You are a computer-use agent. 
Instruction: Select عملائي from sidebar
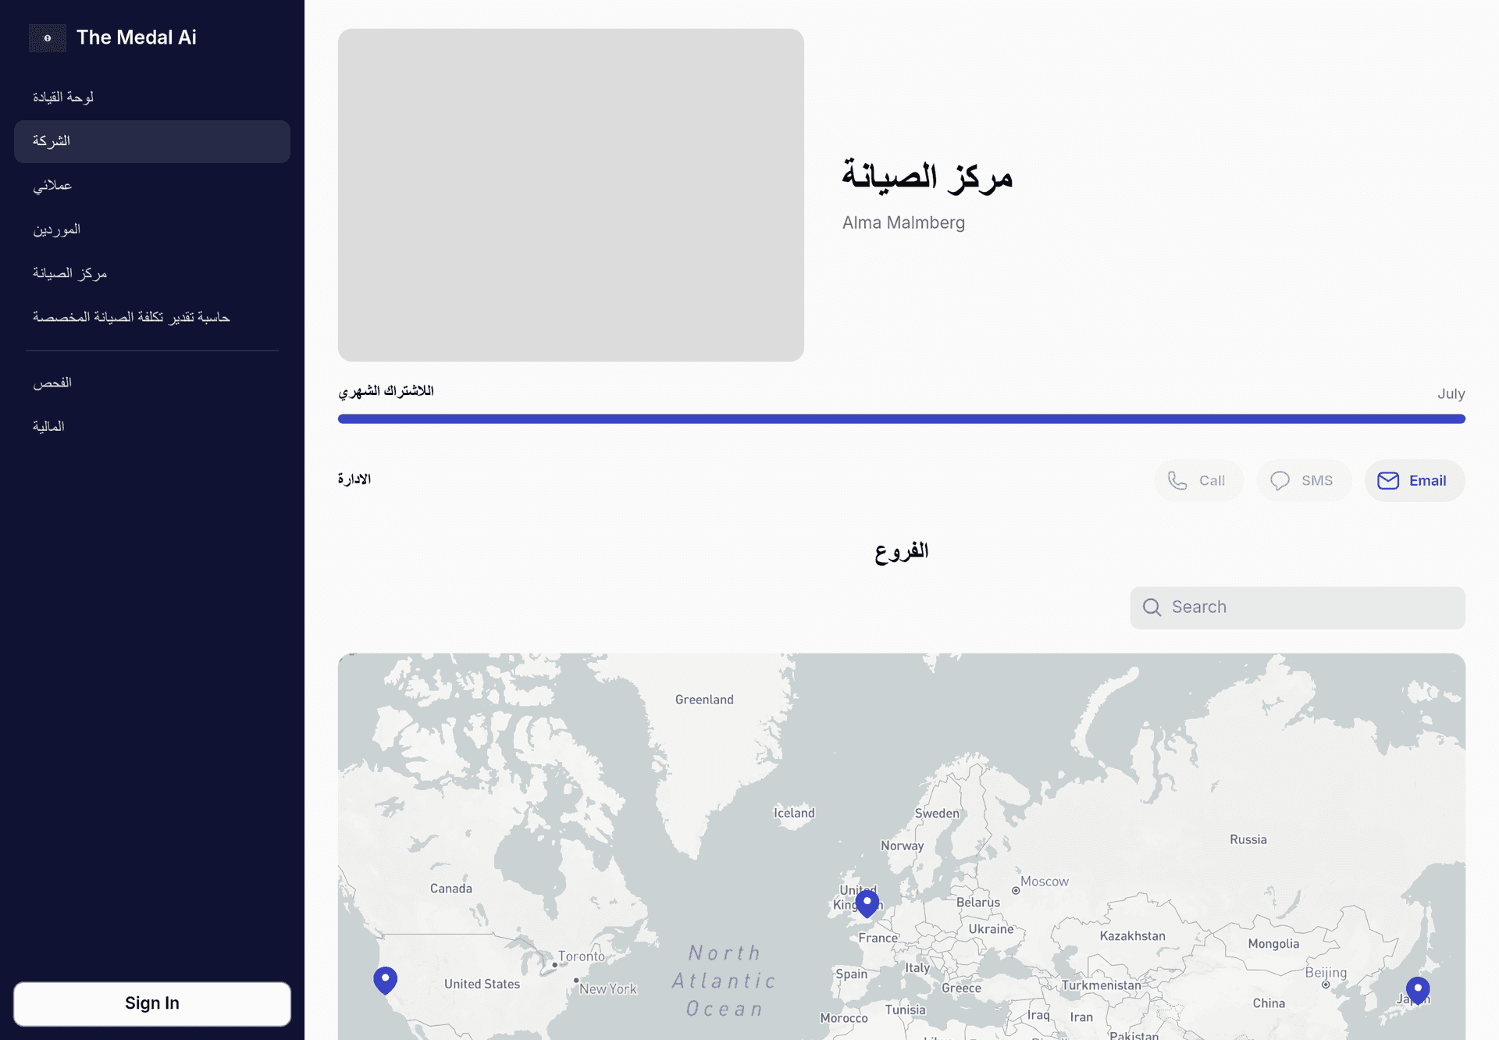pyautogui.click(x=54, y=186)
